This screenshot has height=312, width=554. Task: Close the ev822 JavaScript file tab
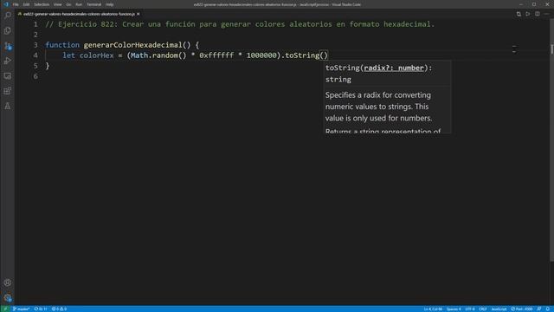click(x=138, y=14)
